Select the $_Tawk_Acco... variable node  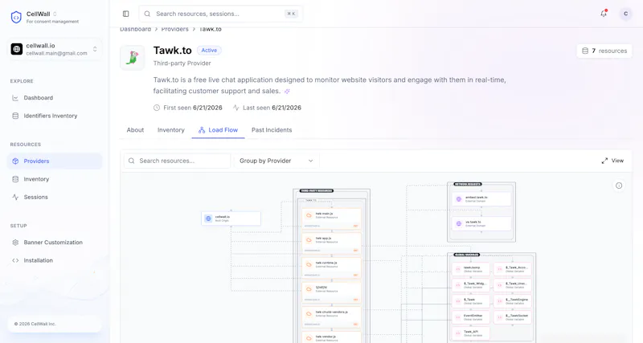[513, 269]
